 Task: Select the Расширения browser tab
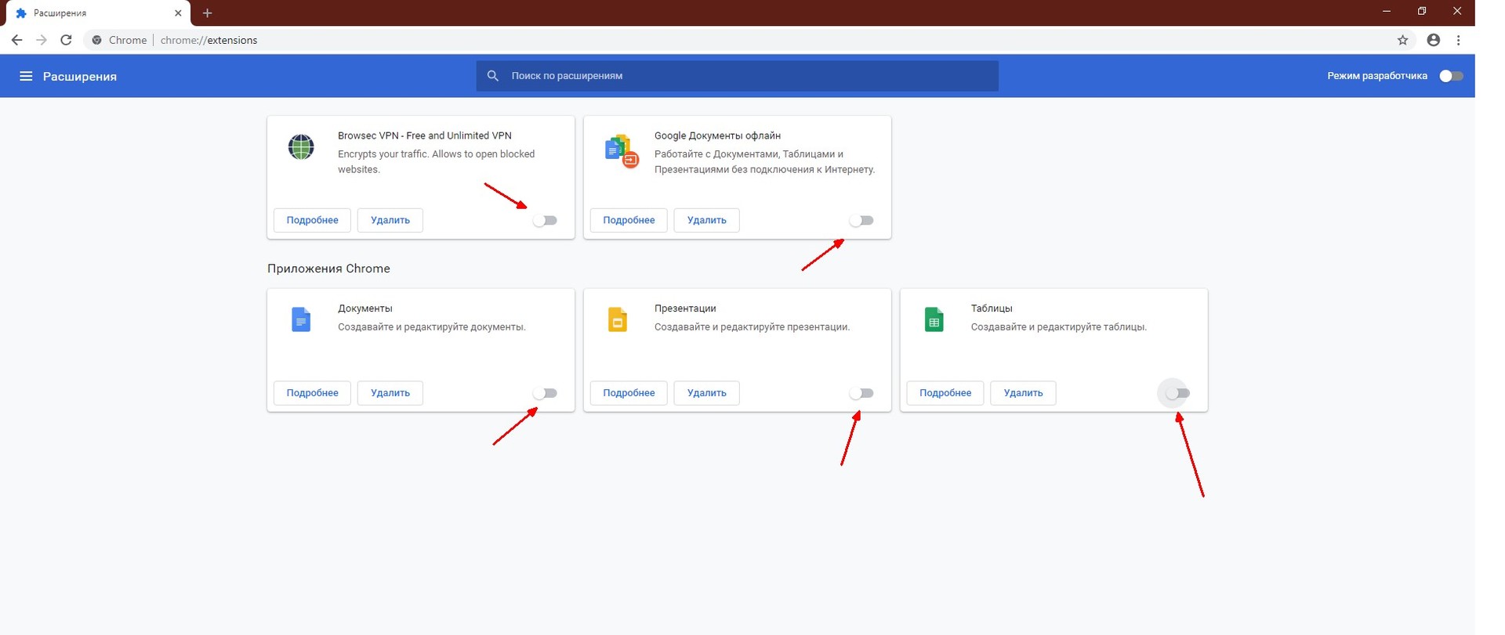(98, 13)
